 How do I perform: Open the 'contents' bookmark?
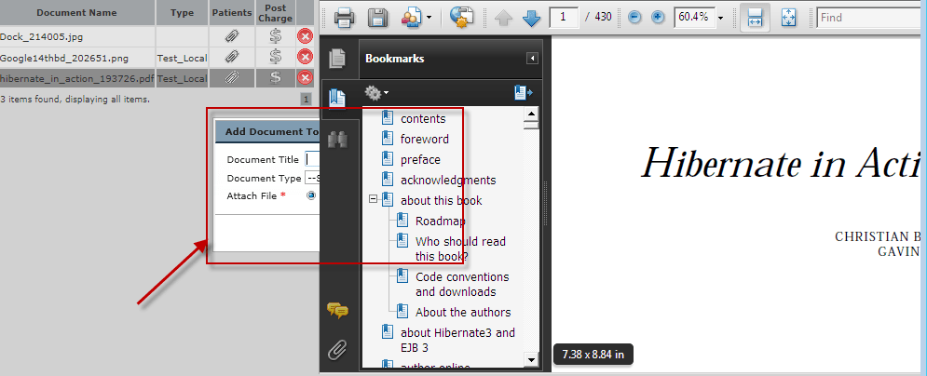(x=423, y=118)
